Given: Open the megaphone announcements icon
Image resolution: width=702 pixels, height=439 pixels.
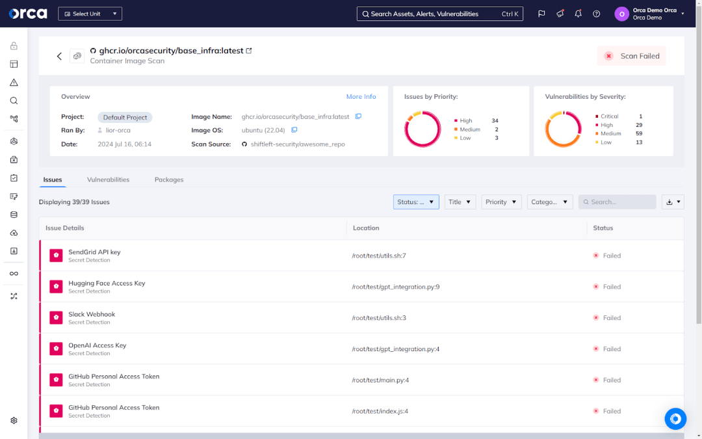Looking at the screenshot, I should click(560, 14).
